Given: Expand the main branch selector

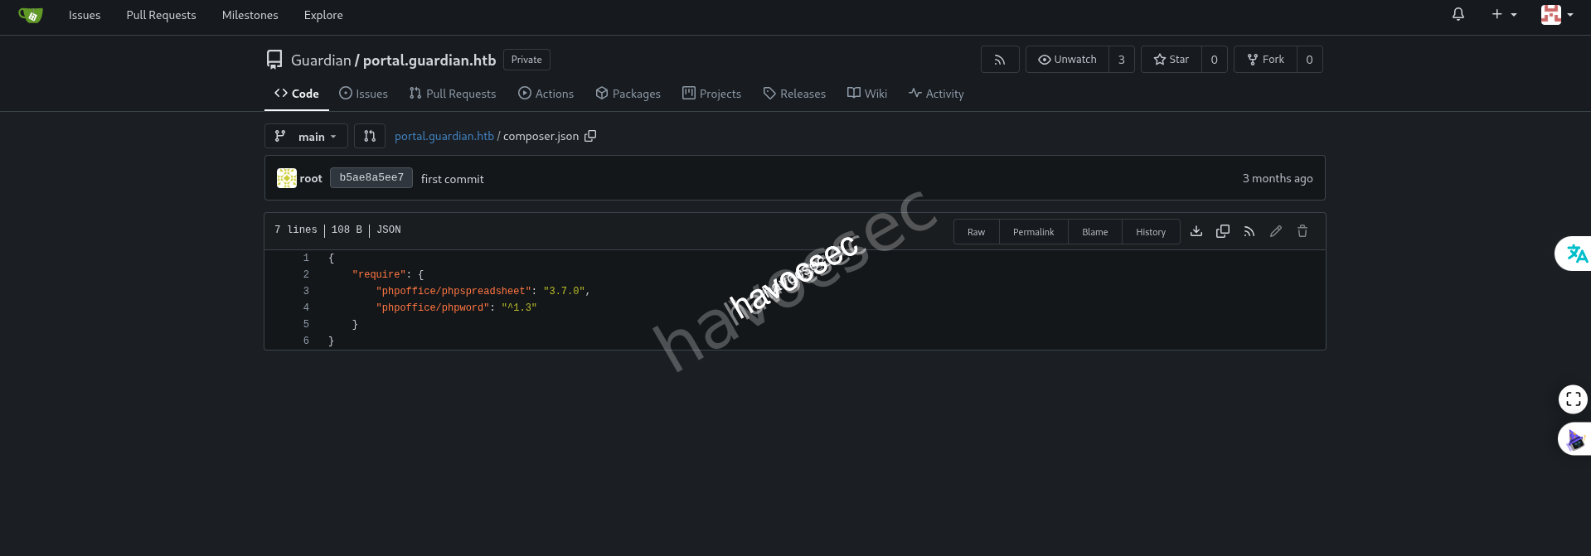Looking at the screenshot, I should [306, 136].
